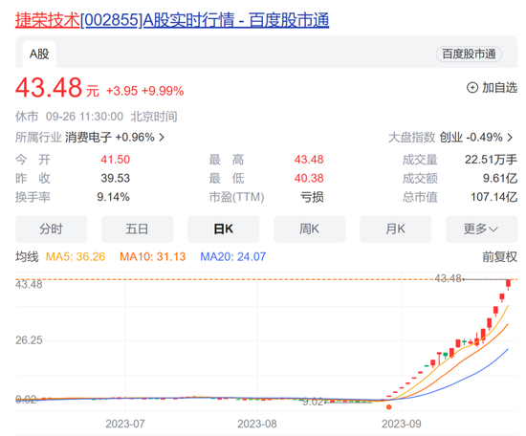
Task: Expand the 大盘指数 chevron arrow
Action: coord(510,137)
